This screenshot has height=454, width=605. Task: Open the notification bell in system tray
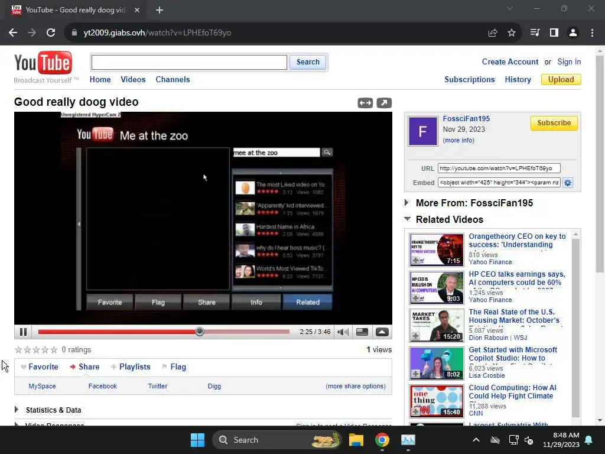pyautogui.click(x=589, y=440)
